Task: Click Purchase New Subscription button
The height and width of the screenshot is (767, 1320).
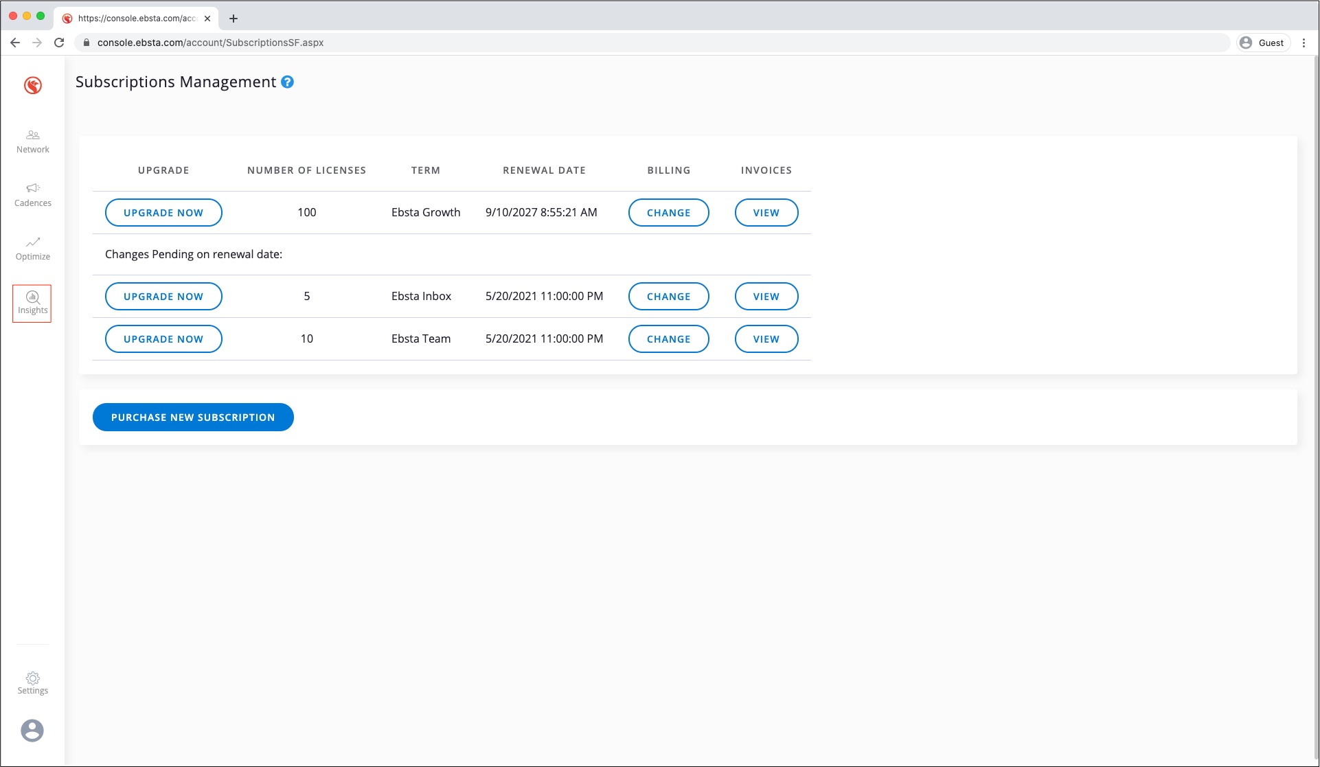Action: [x=193, y=417]
